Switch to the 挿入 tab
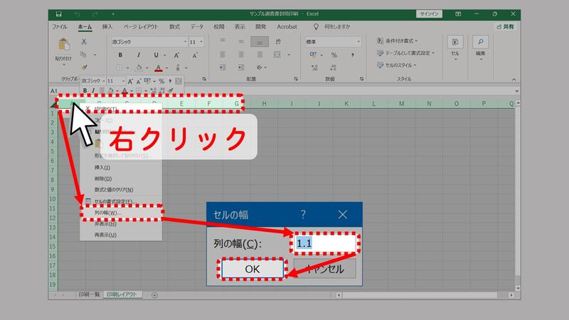This screenshot has width=569, height=320. pos(107,27)
